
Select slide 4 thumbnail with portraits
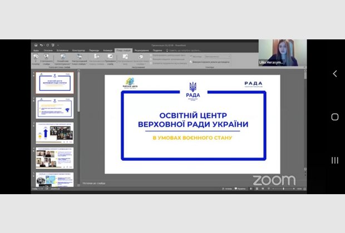[55, 158]
